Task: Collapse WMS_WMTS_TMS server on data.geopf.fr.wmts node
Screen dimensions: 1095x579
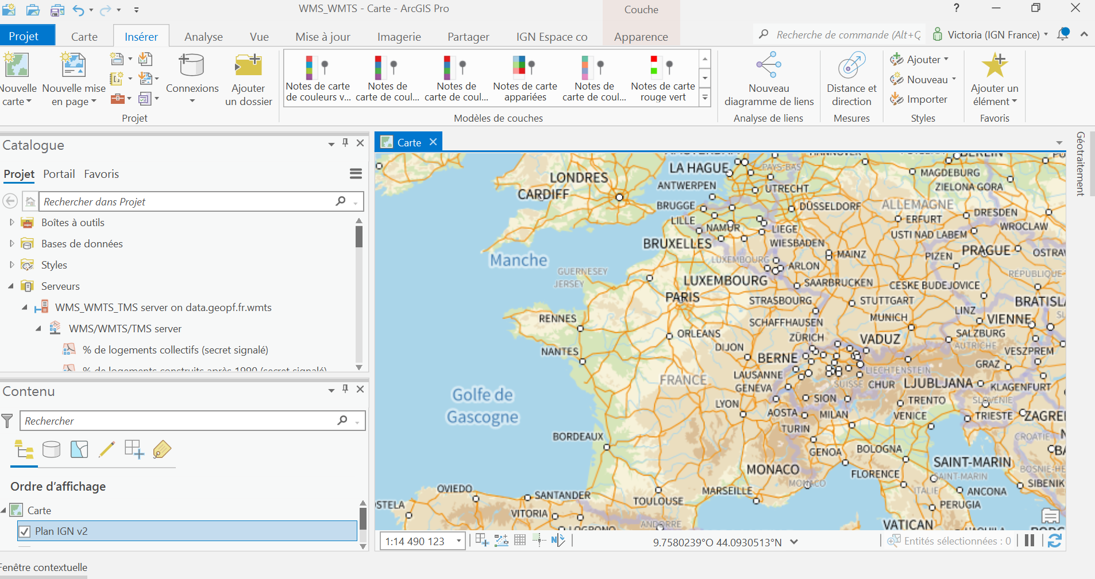Action: (25, 308)
